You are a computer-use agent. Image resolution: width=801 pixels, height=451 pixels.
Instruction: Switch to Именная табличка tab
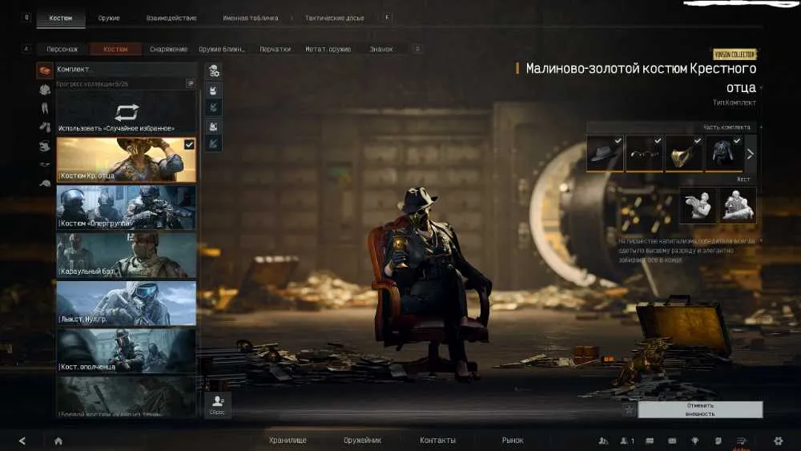250,18
